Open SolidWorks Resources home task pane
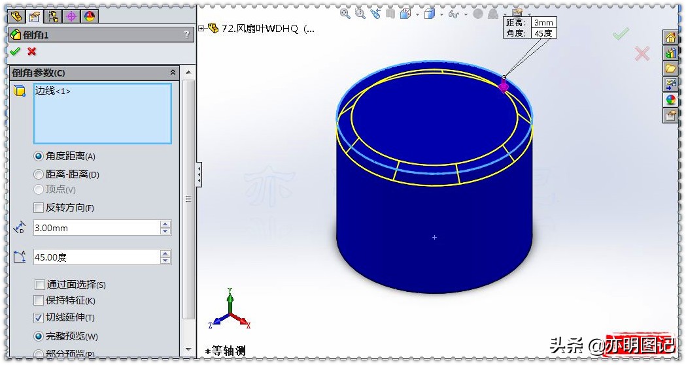 pyautogui.click(x=671, y=38)
